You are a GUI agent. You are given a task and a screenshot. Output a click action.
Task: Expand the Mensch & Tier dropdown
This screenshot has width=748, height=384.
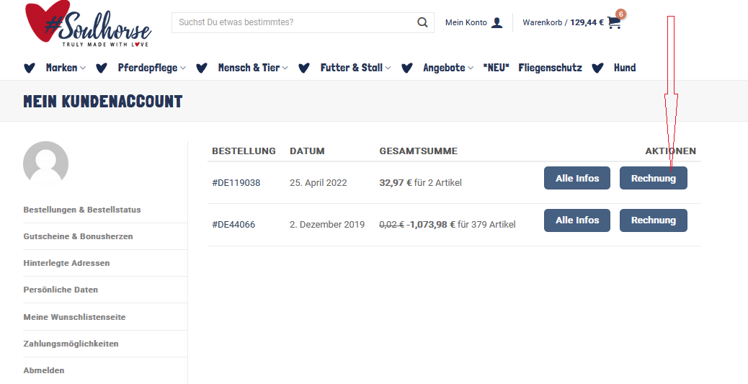(253, 68)
